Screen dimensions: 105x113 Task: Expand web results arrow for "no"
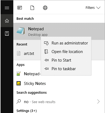click(98, 101)
